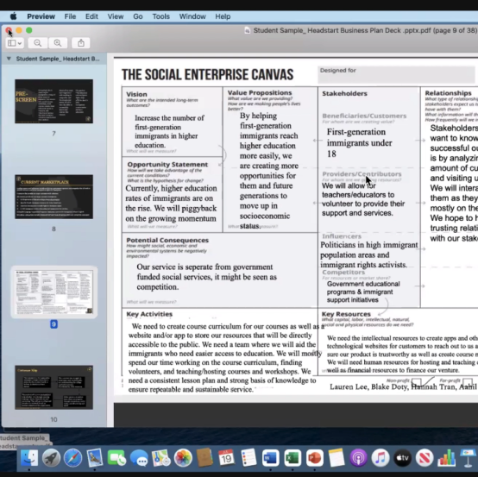
Task: Select the Current Marketplace page 8 thumbnail
Action: coord(54,197)
